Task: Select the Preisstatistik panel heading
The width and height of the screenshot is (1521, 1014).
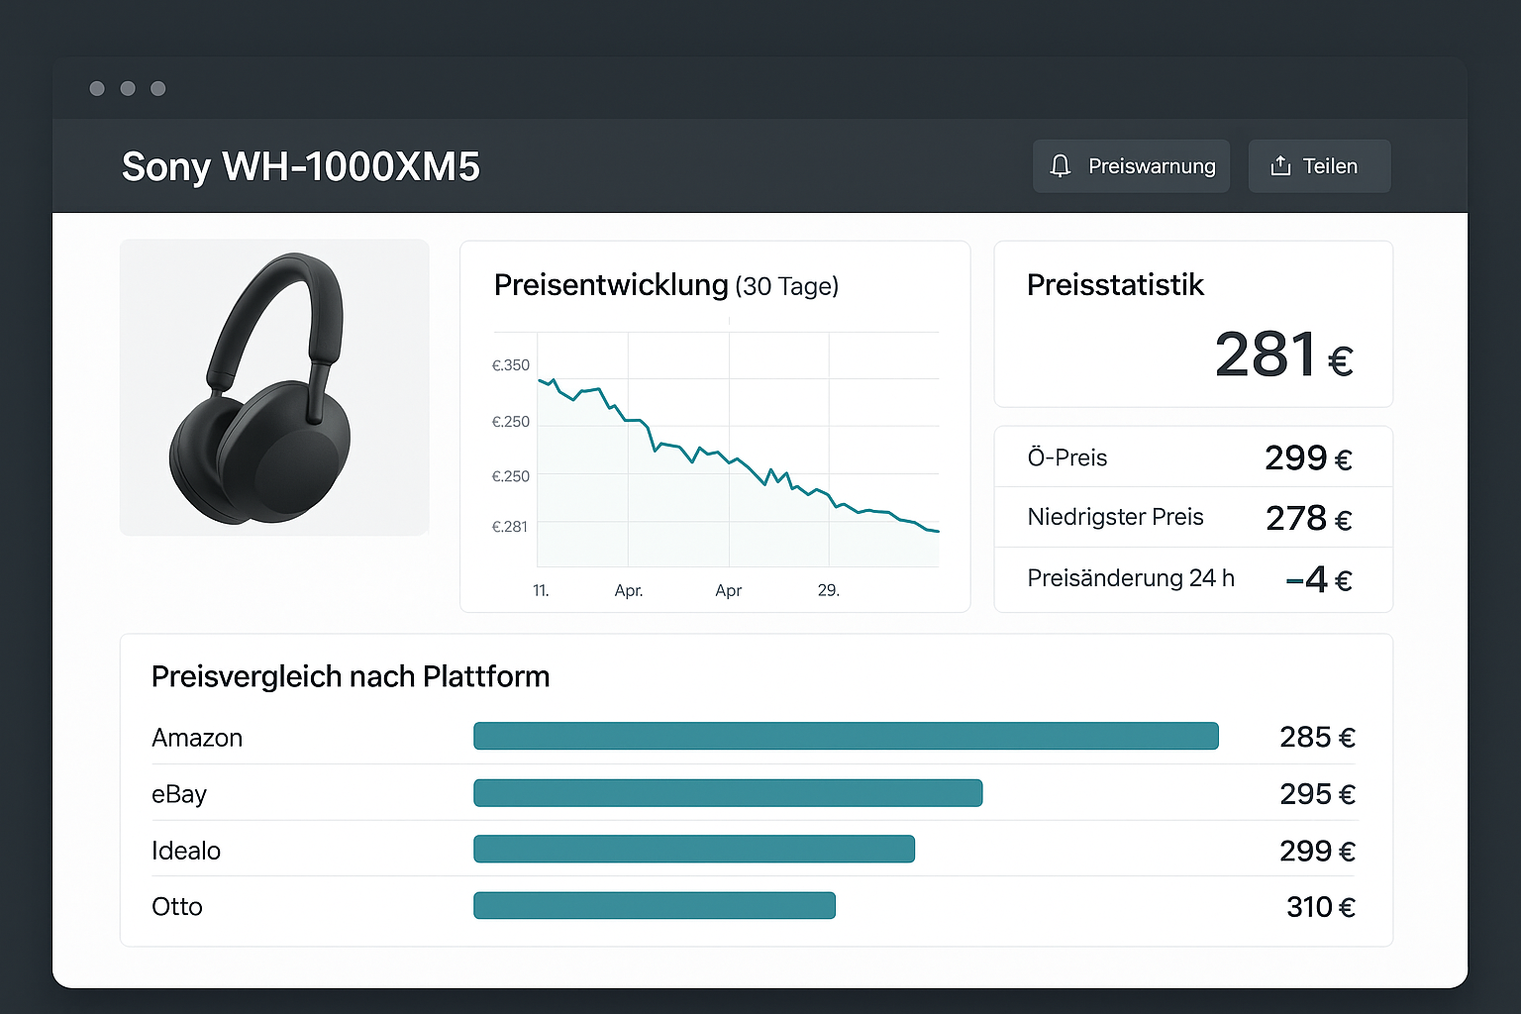Action: [1115, 285]
